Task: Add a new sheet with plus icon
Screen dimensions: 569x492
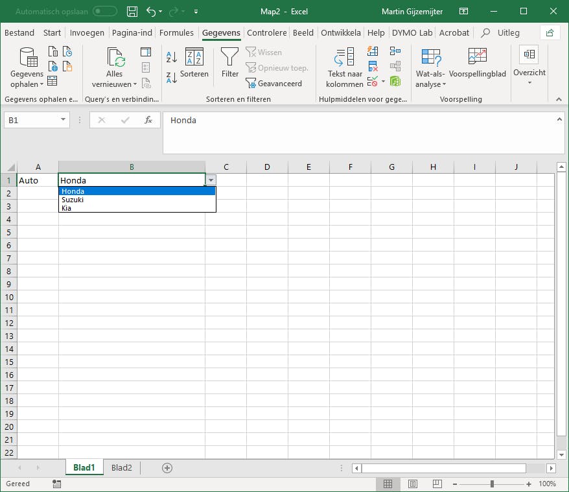Action: pyautogui.click(x=167, y=468)
